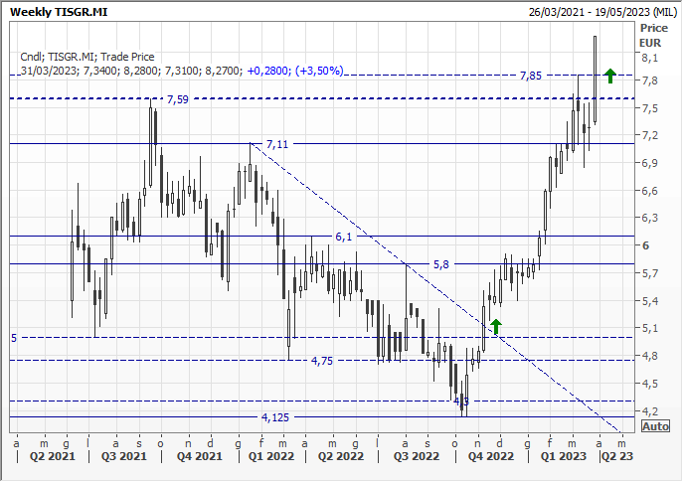Click the green up arrow near price 5,1
683x482 pixels.
(496, 325)
